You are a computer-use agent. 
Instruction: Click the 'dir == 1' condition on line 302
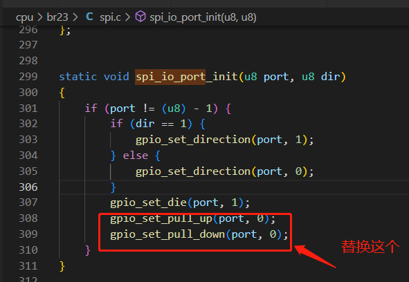[x=161, y=124]
